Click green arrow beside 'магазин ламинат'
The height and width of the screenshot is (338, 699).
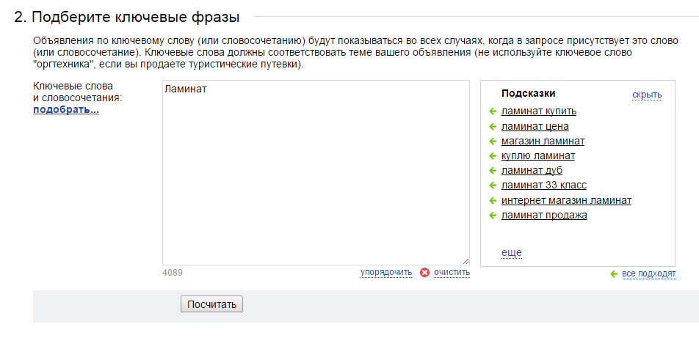click(x=493, y=142)
